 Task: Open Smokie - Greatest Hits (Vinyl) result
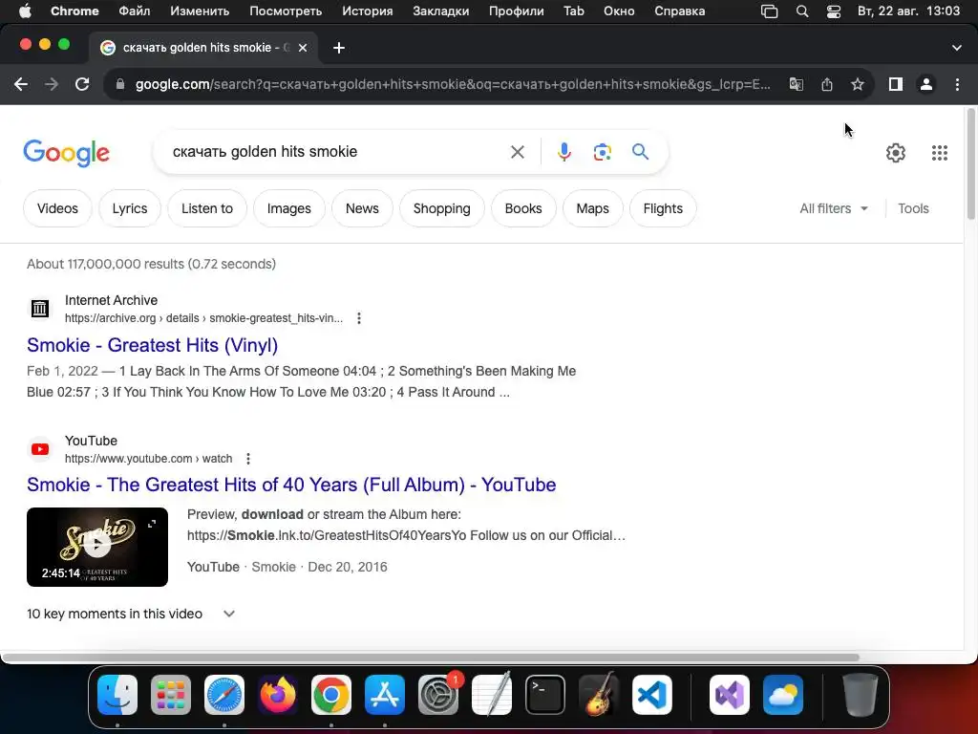(152, 345)
